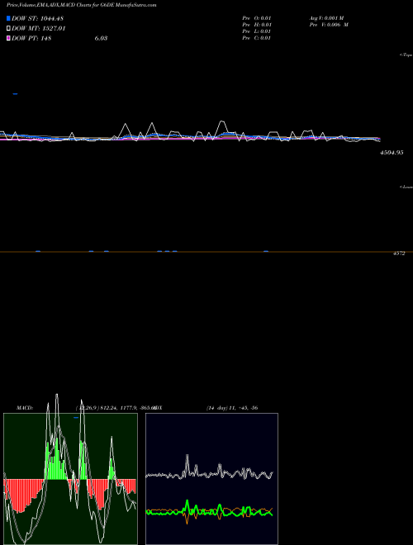This screenshot has width=413, height=545.
Task: Click the chart title mentioning G6DE MunafaSutra.com
Action: click(x=81, y=5)
